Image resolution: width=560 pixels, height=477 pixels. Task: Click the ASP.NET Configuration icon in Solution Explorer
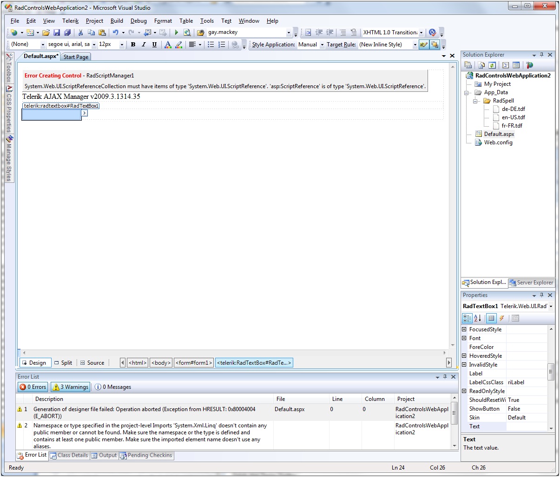coord(530,65)
